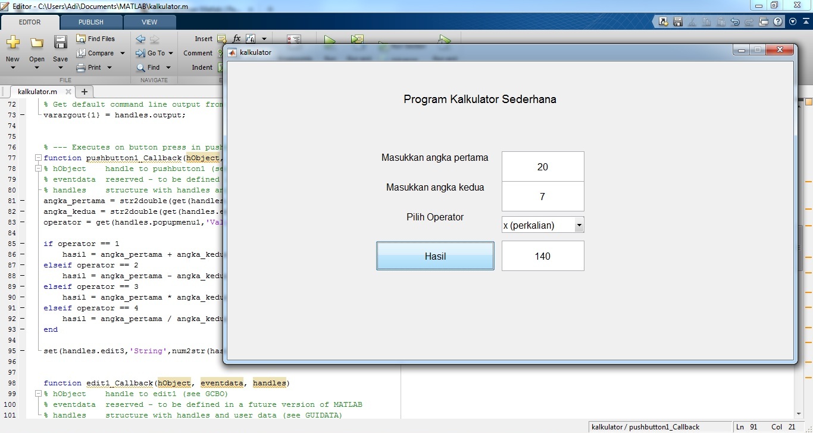Viewport: 813px width, 433px height.
Task: Add a new editor tab with plus button
Action: click(x=84, y=92)
